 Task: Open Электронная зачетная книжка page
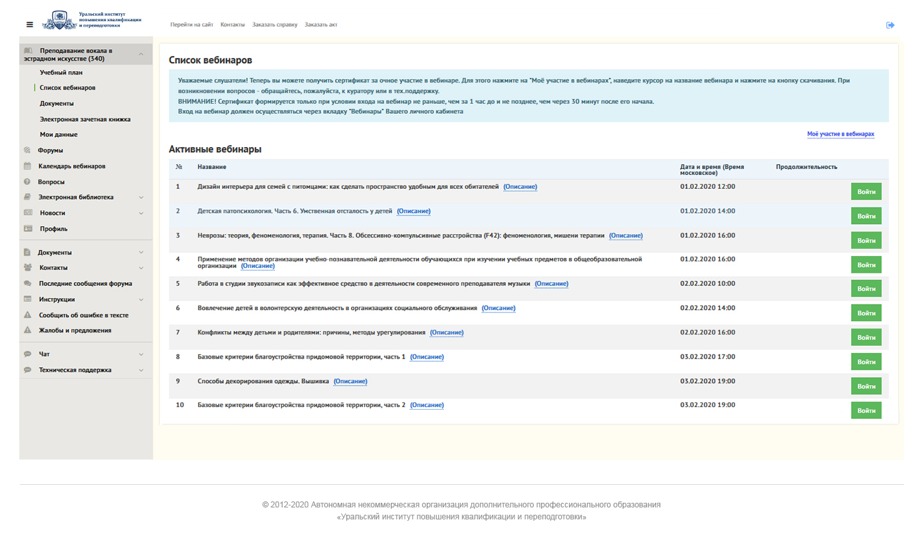click(85, 119)
